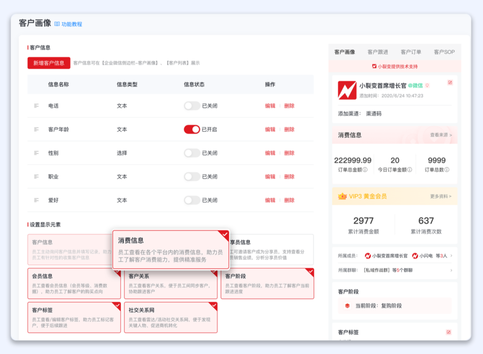The image size is (483, 354).
Task: Enable the 电话 information status toggle
Action: pos(192,106)
